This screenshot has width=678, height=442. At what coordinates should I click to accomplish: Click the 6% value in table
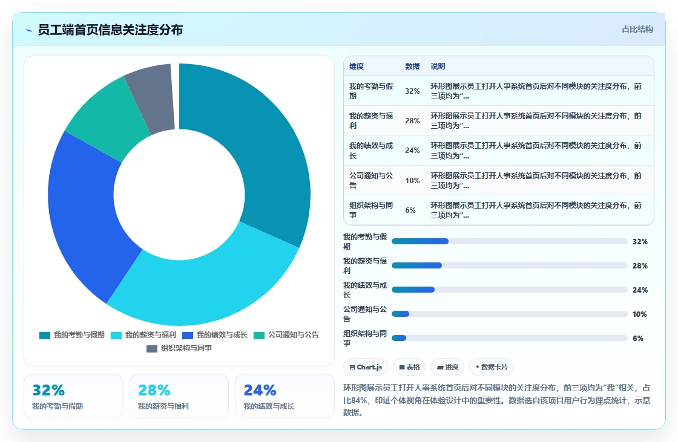[x=410, y=210]
